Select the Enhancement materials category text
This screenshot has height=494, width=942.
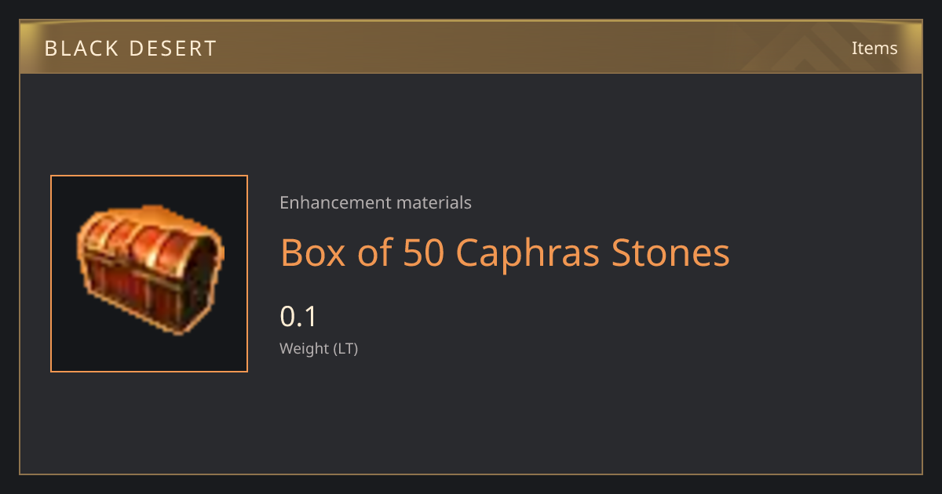[x=375, y=202]
